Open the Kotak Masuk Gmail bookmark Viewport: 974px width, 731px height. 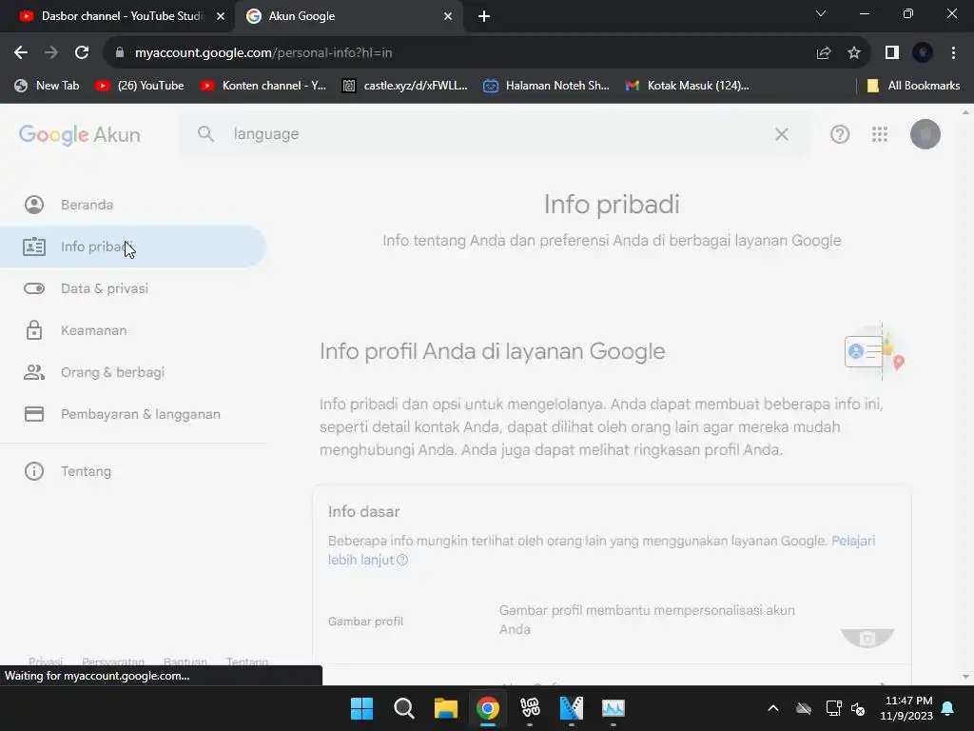tap(688, 86)
